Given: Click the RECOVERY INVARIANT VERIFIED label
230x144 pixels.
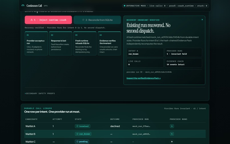Looking at the screenshot, I should [x=143, y=20].
